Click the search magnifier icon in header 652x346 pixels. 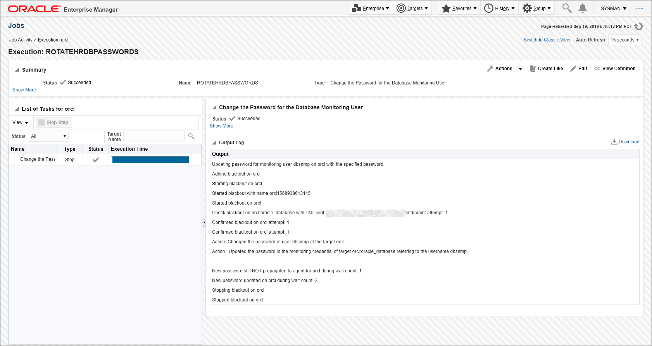click(x=567, y=8)
